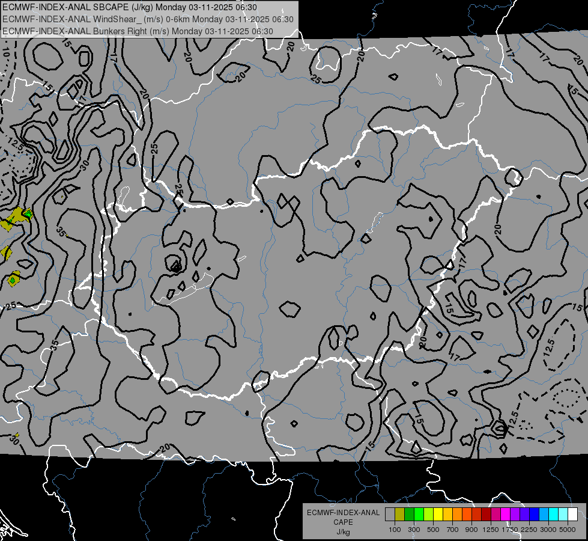Pick the pure yellow legend swatch
588x541 pixels.
point(438,514)
